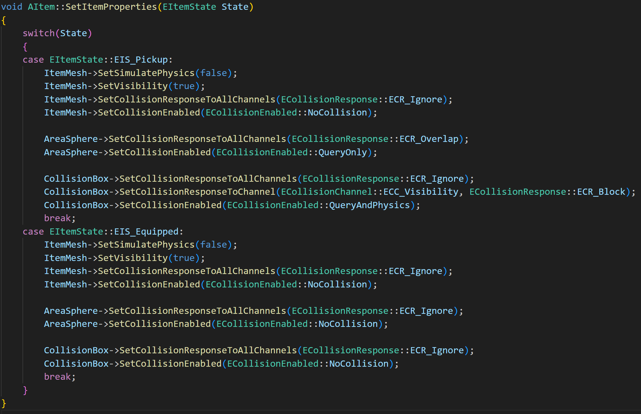The image size is (641, 414).
Task: Click the ECR_Overlap enum value
Action: tap(429, 139)
